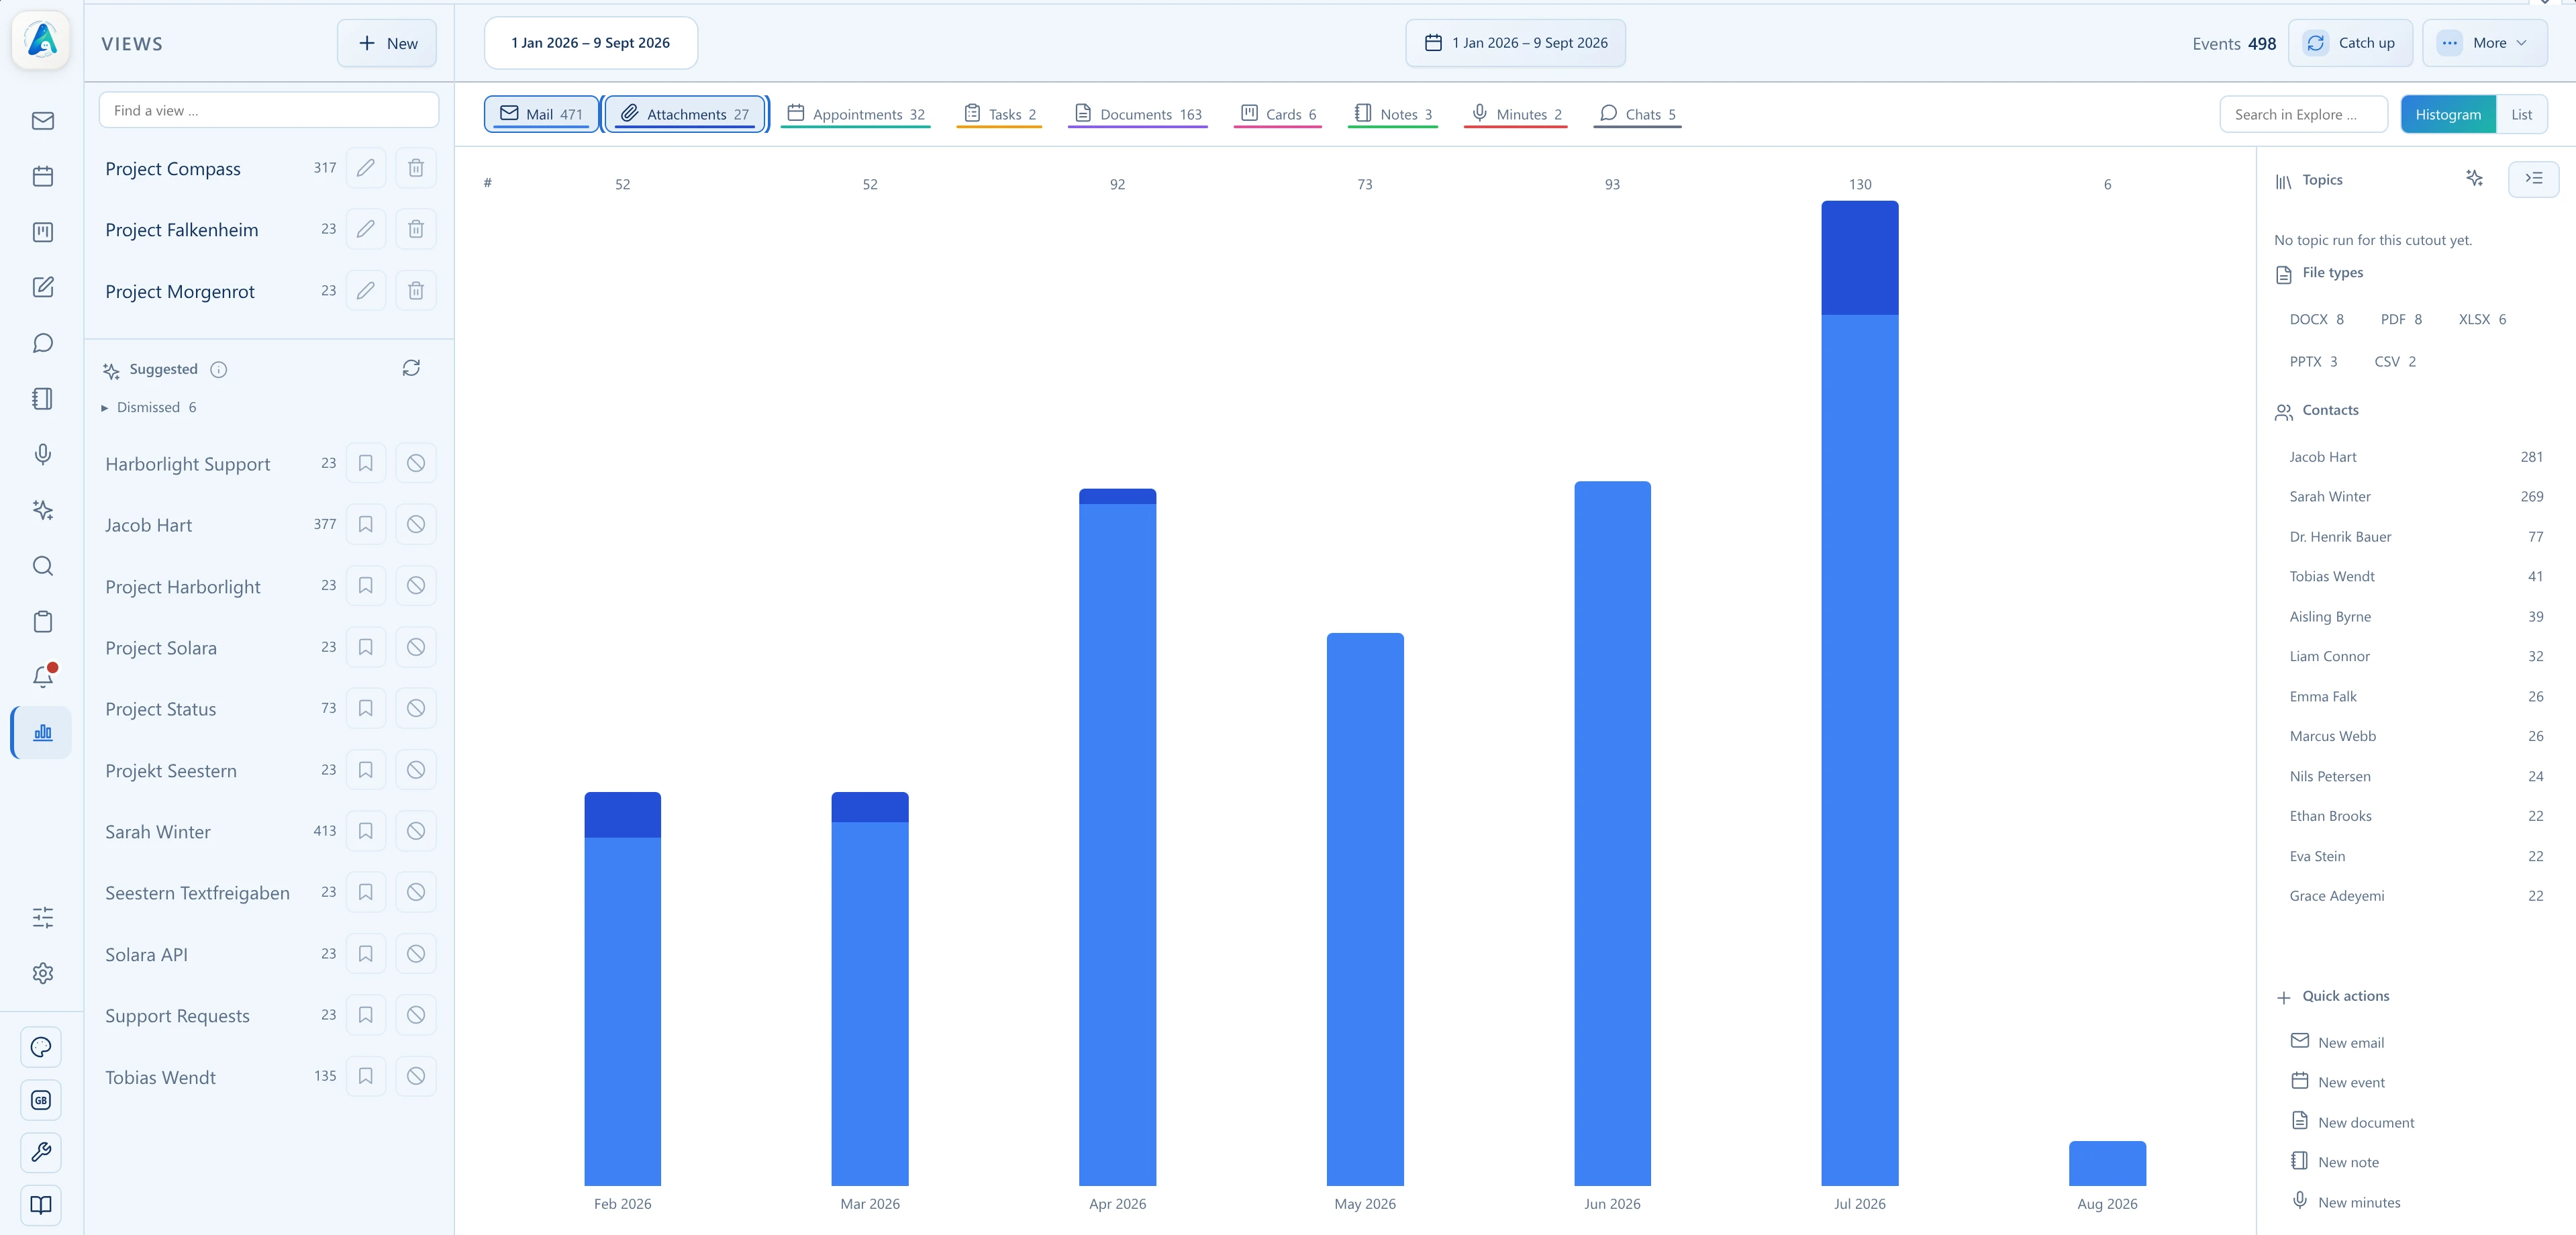This screenshot has height=1235, width=2576.
Task: Bookmark the Harborlight Support suggestion
Action: pos(366,463)
